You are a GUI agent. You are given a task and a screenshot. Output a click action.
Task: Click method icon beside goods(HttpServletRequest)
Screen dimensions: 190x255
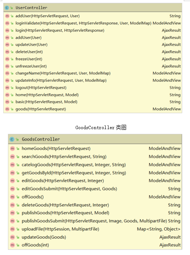click(7, 109)
